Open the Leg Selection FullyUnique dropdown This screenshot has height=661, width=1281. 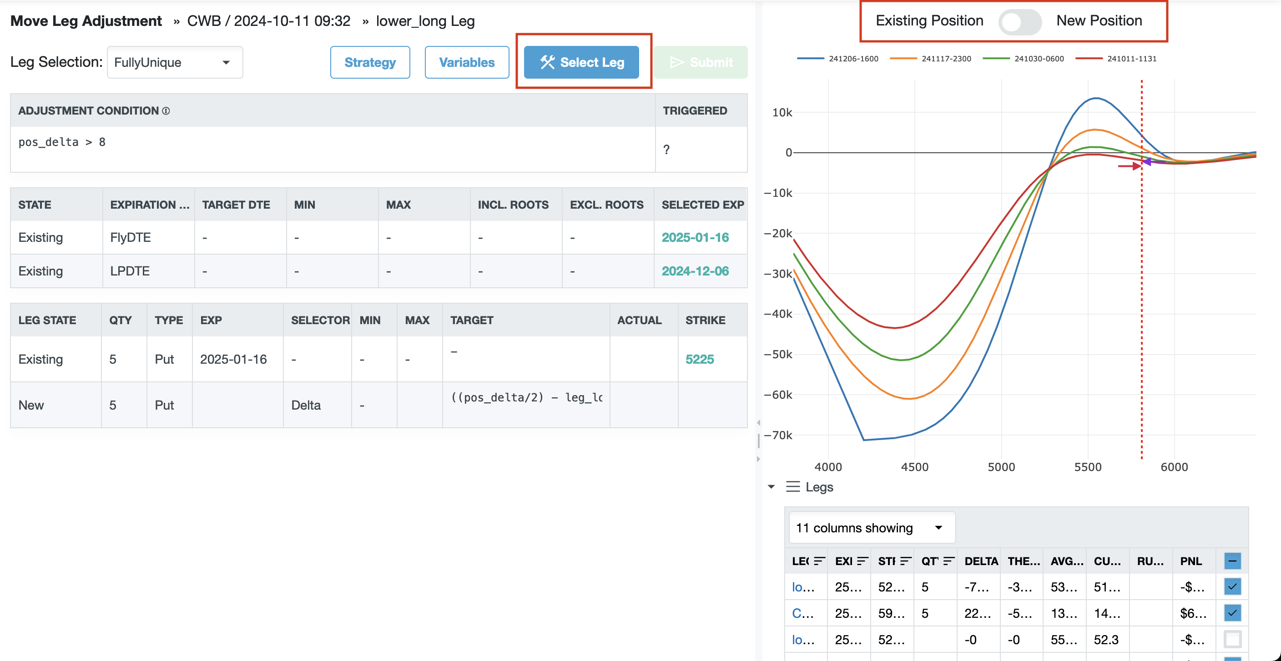[x=175, y=63]
